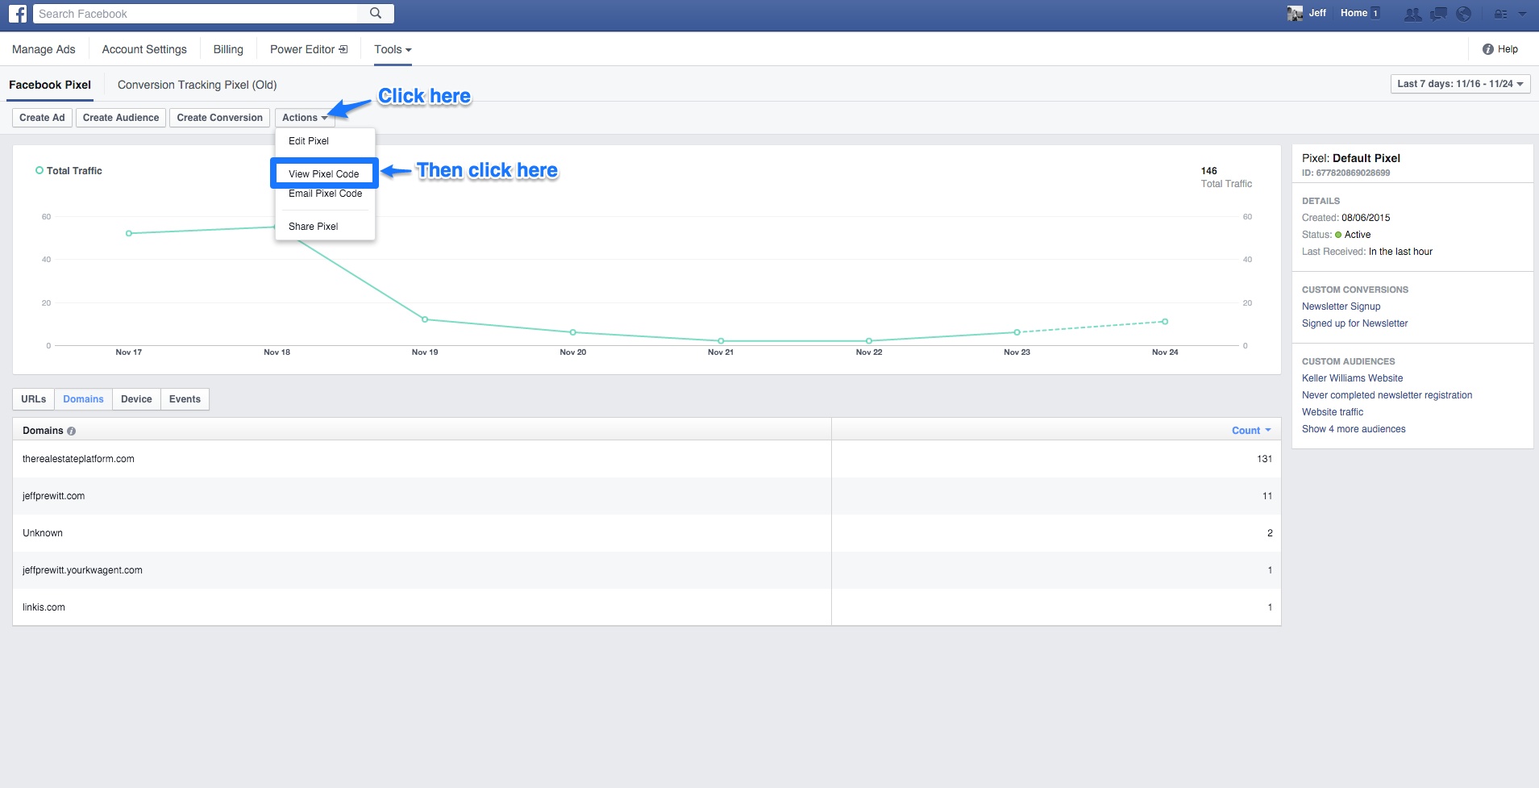Sort by the Count column header
This screenshot has height=788, width=1539.
1251,431
